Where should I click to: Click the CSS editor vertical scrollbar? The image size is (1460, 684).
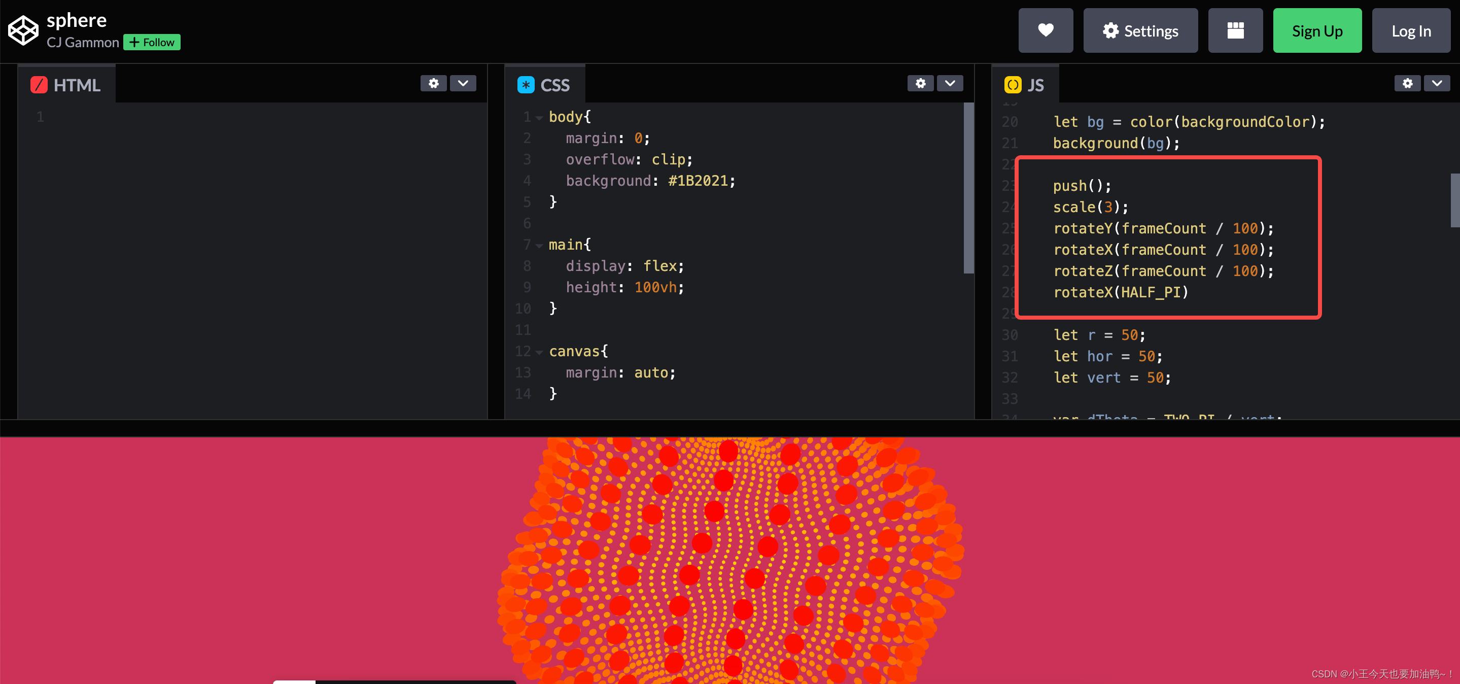tap(968, 187)
